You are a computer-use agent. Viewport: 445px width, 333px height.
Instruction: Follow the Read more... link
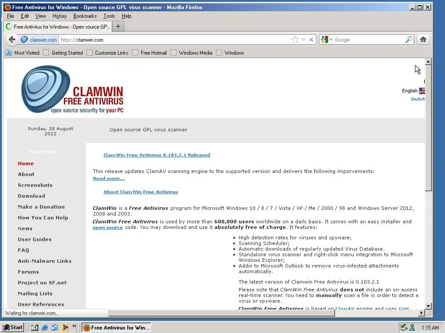[x=109, y=178]
